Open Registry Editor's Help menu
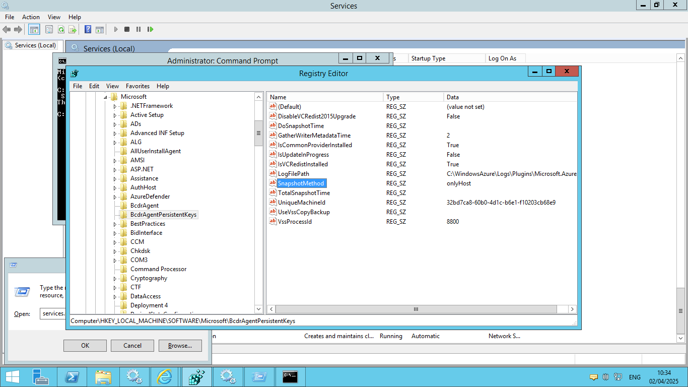The height and width of the screenshot is (387, 688). (163, 86)
